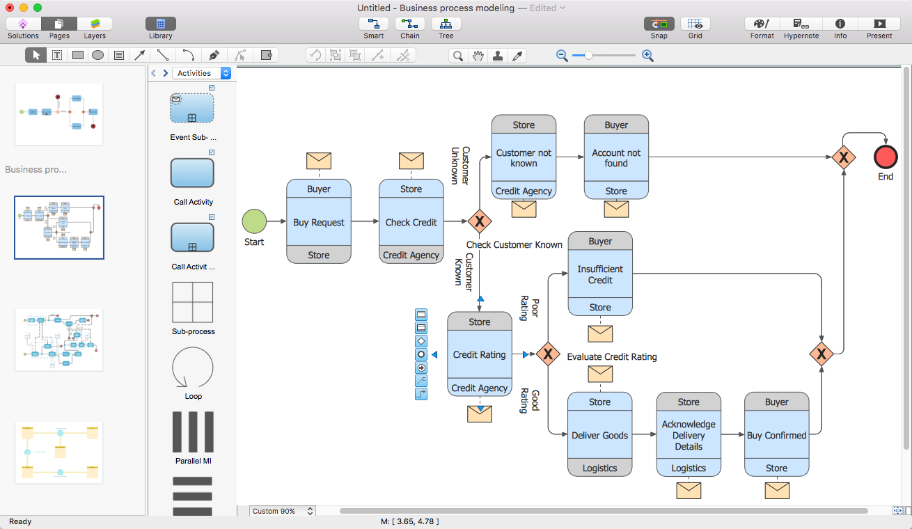Toggle the Solutions panel
The image size is (912, 529).
tap(23, 24)
